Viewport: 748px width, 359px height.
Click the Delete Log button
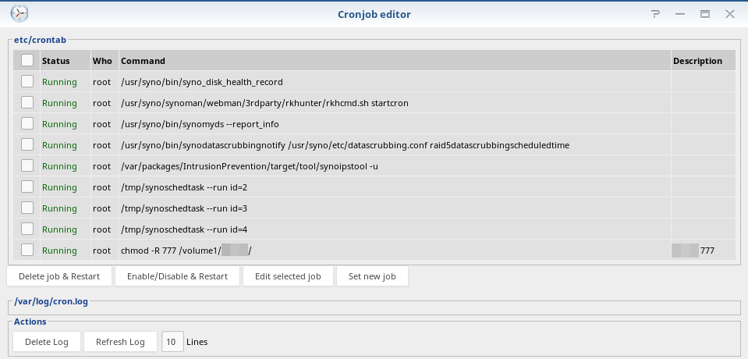(x=47, y=342)
